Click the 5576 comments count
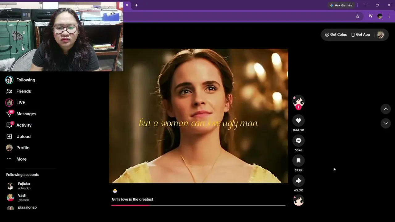 [x=298, y=150]
